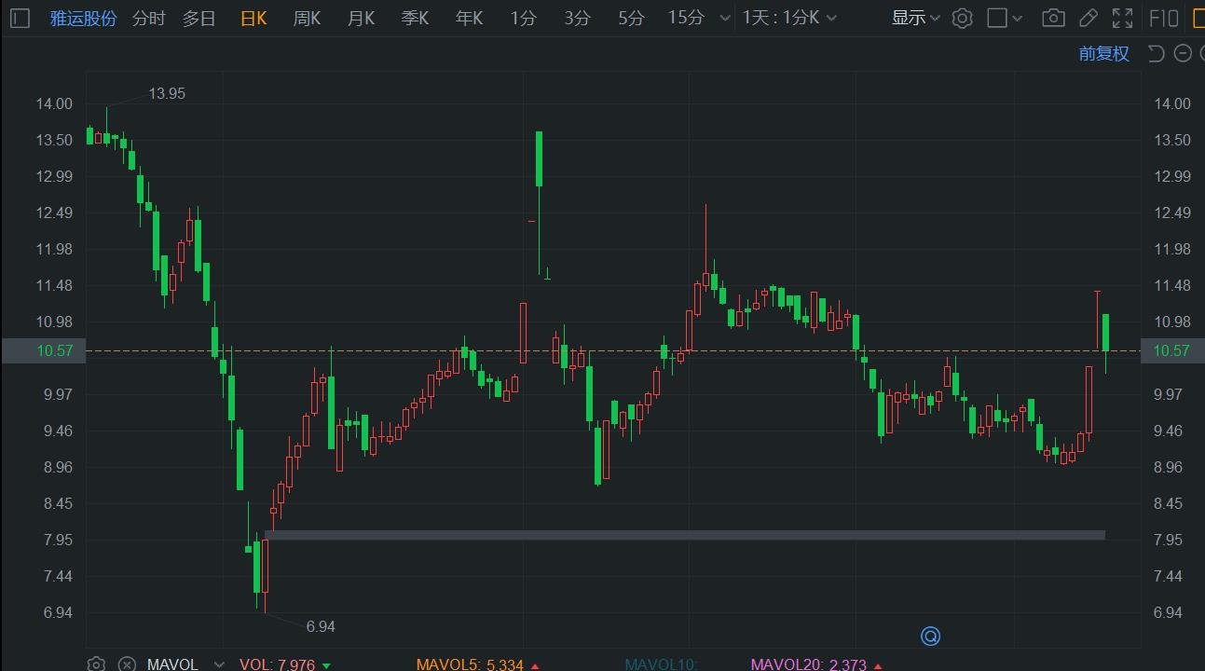Open chart settings gear icon
The height and width of the screenshot is (671, 1205).
963,18
